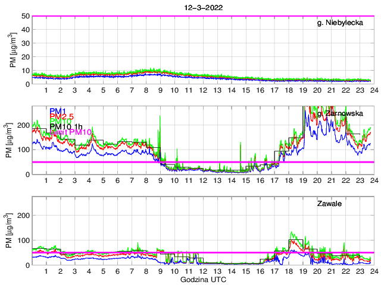Click the magenta limit line in top panel
The image size is (381, 285).
202,16
